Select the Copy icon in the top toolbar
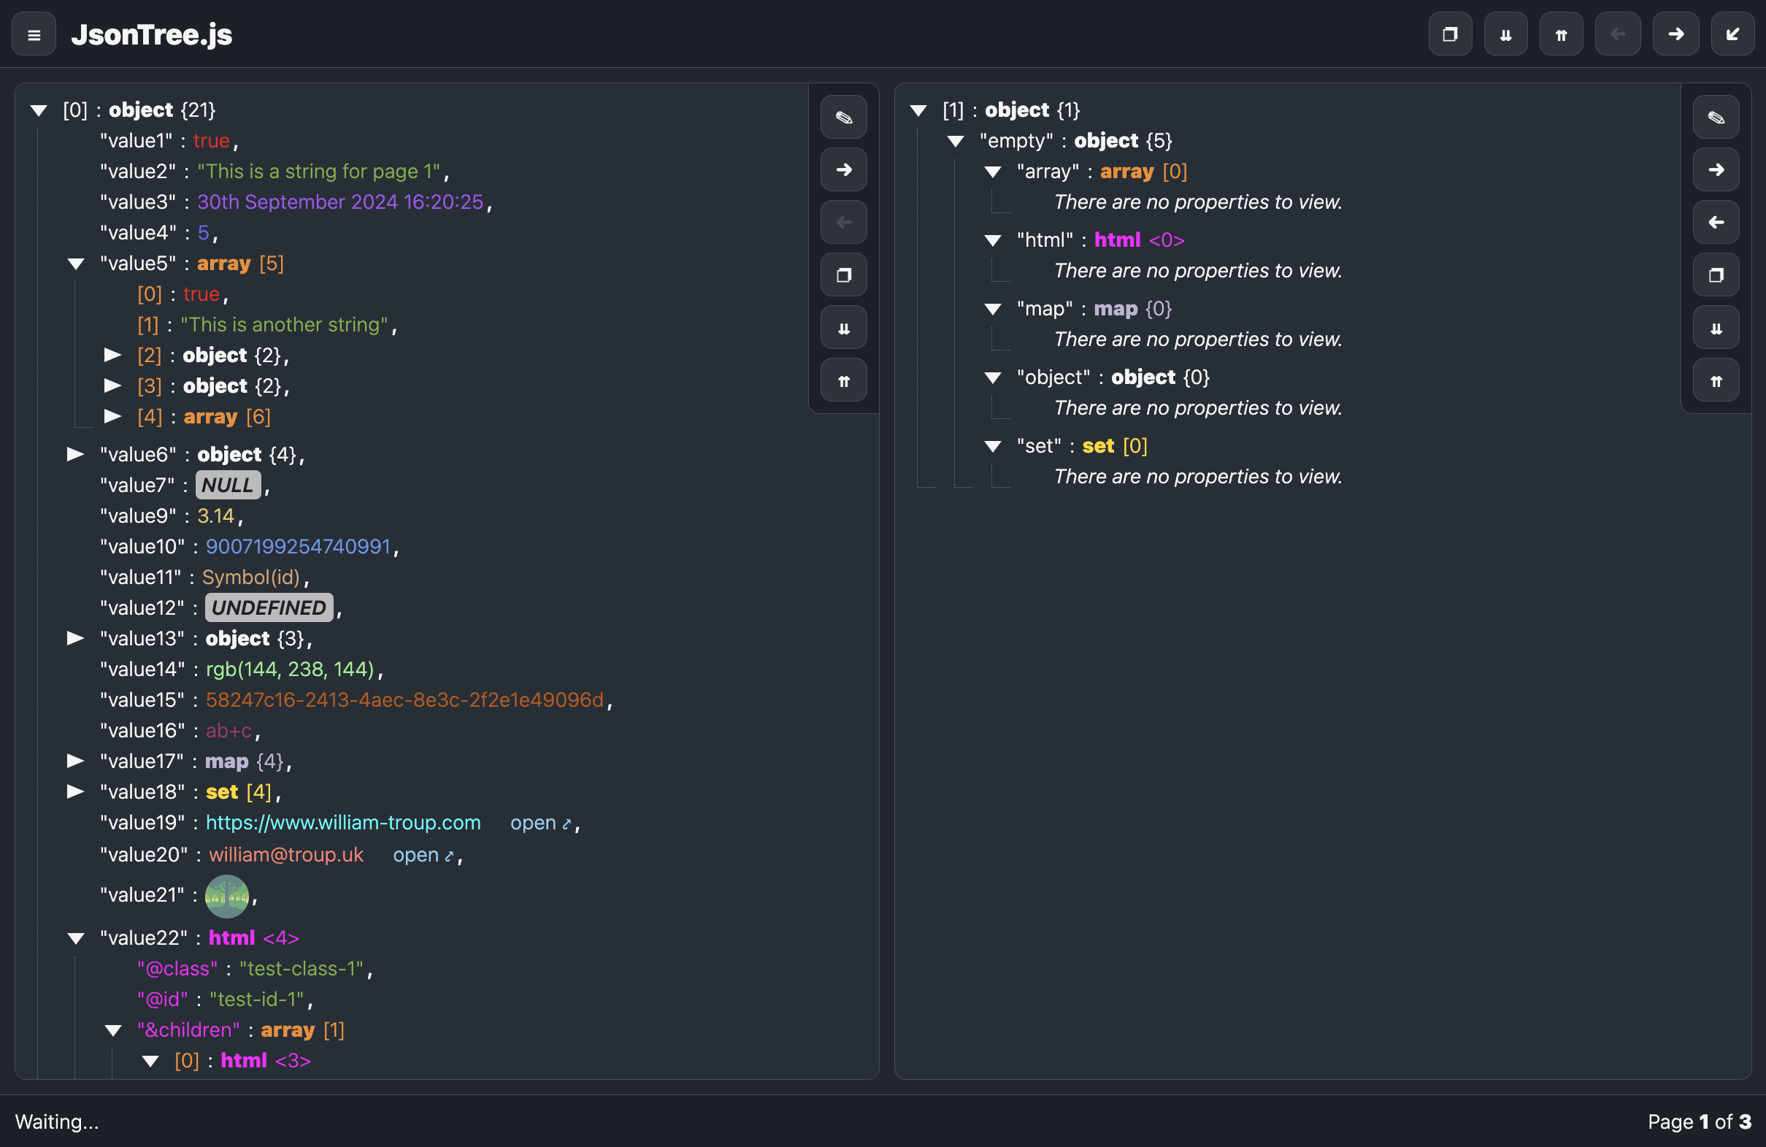 coord(1451,34)
